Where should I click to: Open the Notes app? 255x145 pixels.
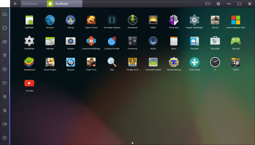174,41
